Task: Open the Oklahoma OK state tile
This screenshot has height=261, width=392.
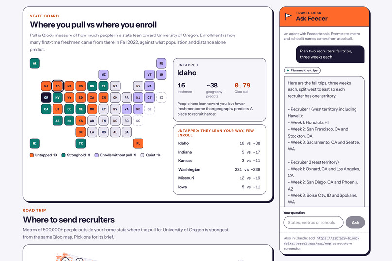Action: (81, 132)
